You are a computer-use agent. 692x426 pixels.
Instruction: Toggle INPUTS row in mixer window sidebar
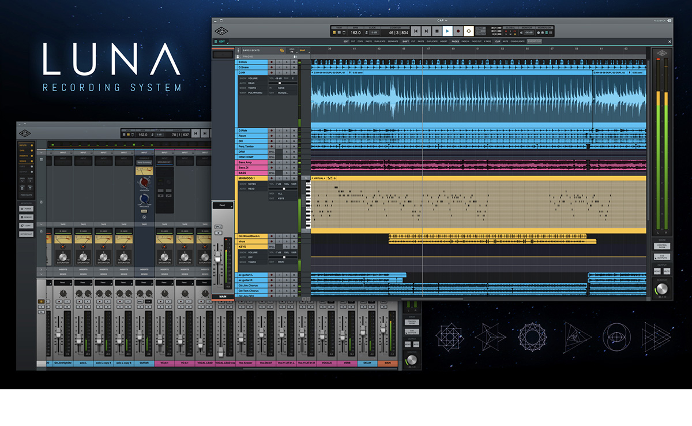point(26,145)
